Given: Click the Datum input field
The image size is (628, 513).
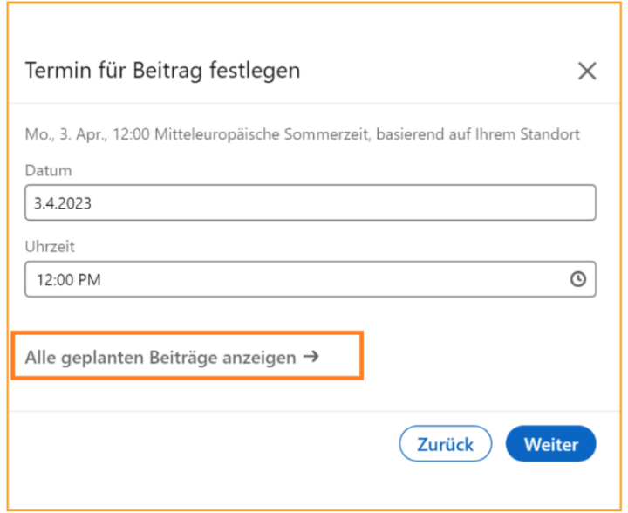Looking at the screenshot, I should point(311,202).
